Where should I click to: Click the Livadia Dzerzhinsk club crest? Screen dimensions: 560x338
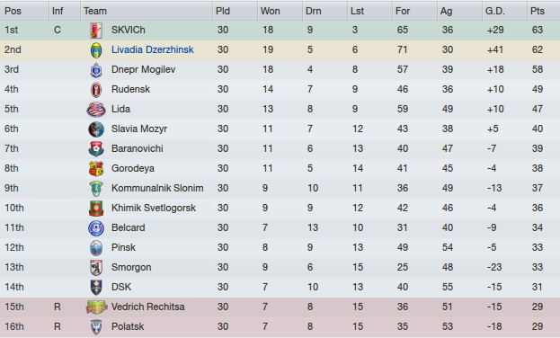96,50
